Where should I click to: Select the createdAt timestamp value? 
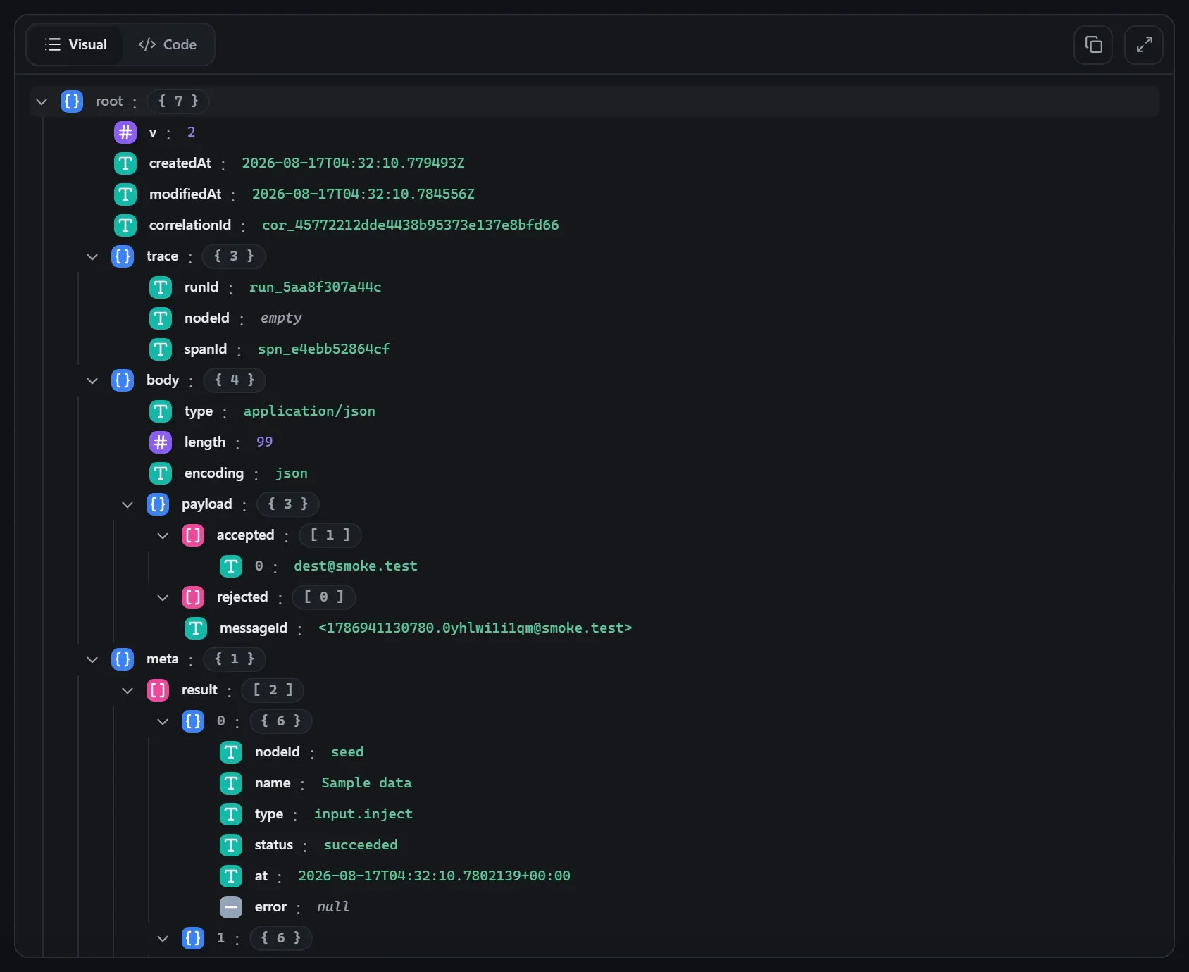click(354, 163)
